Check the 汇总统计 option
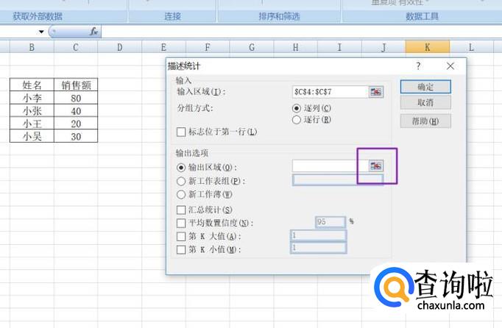502x328 pixels. click(x=182, y=210)
